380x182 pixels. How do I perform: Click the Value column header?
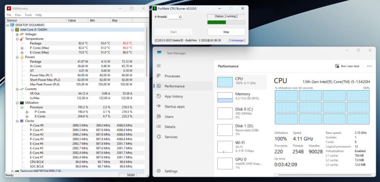point(77,20)
